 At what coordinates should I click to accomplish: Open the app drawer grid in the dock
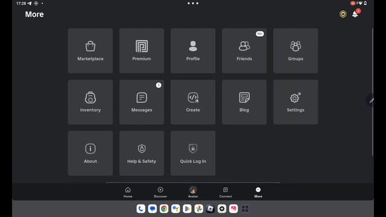pyautogui.click(x=245, y=209)
